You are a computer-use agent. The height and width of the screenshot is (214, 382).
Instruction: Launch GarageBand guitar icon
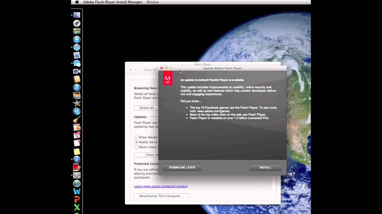point(77,119)
